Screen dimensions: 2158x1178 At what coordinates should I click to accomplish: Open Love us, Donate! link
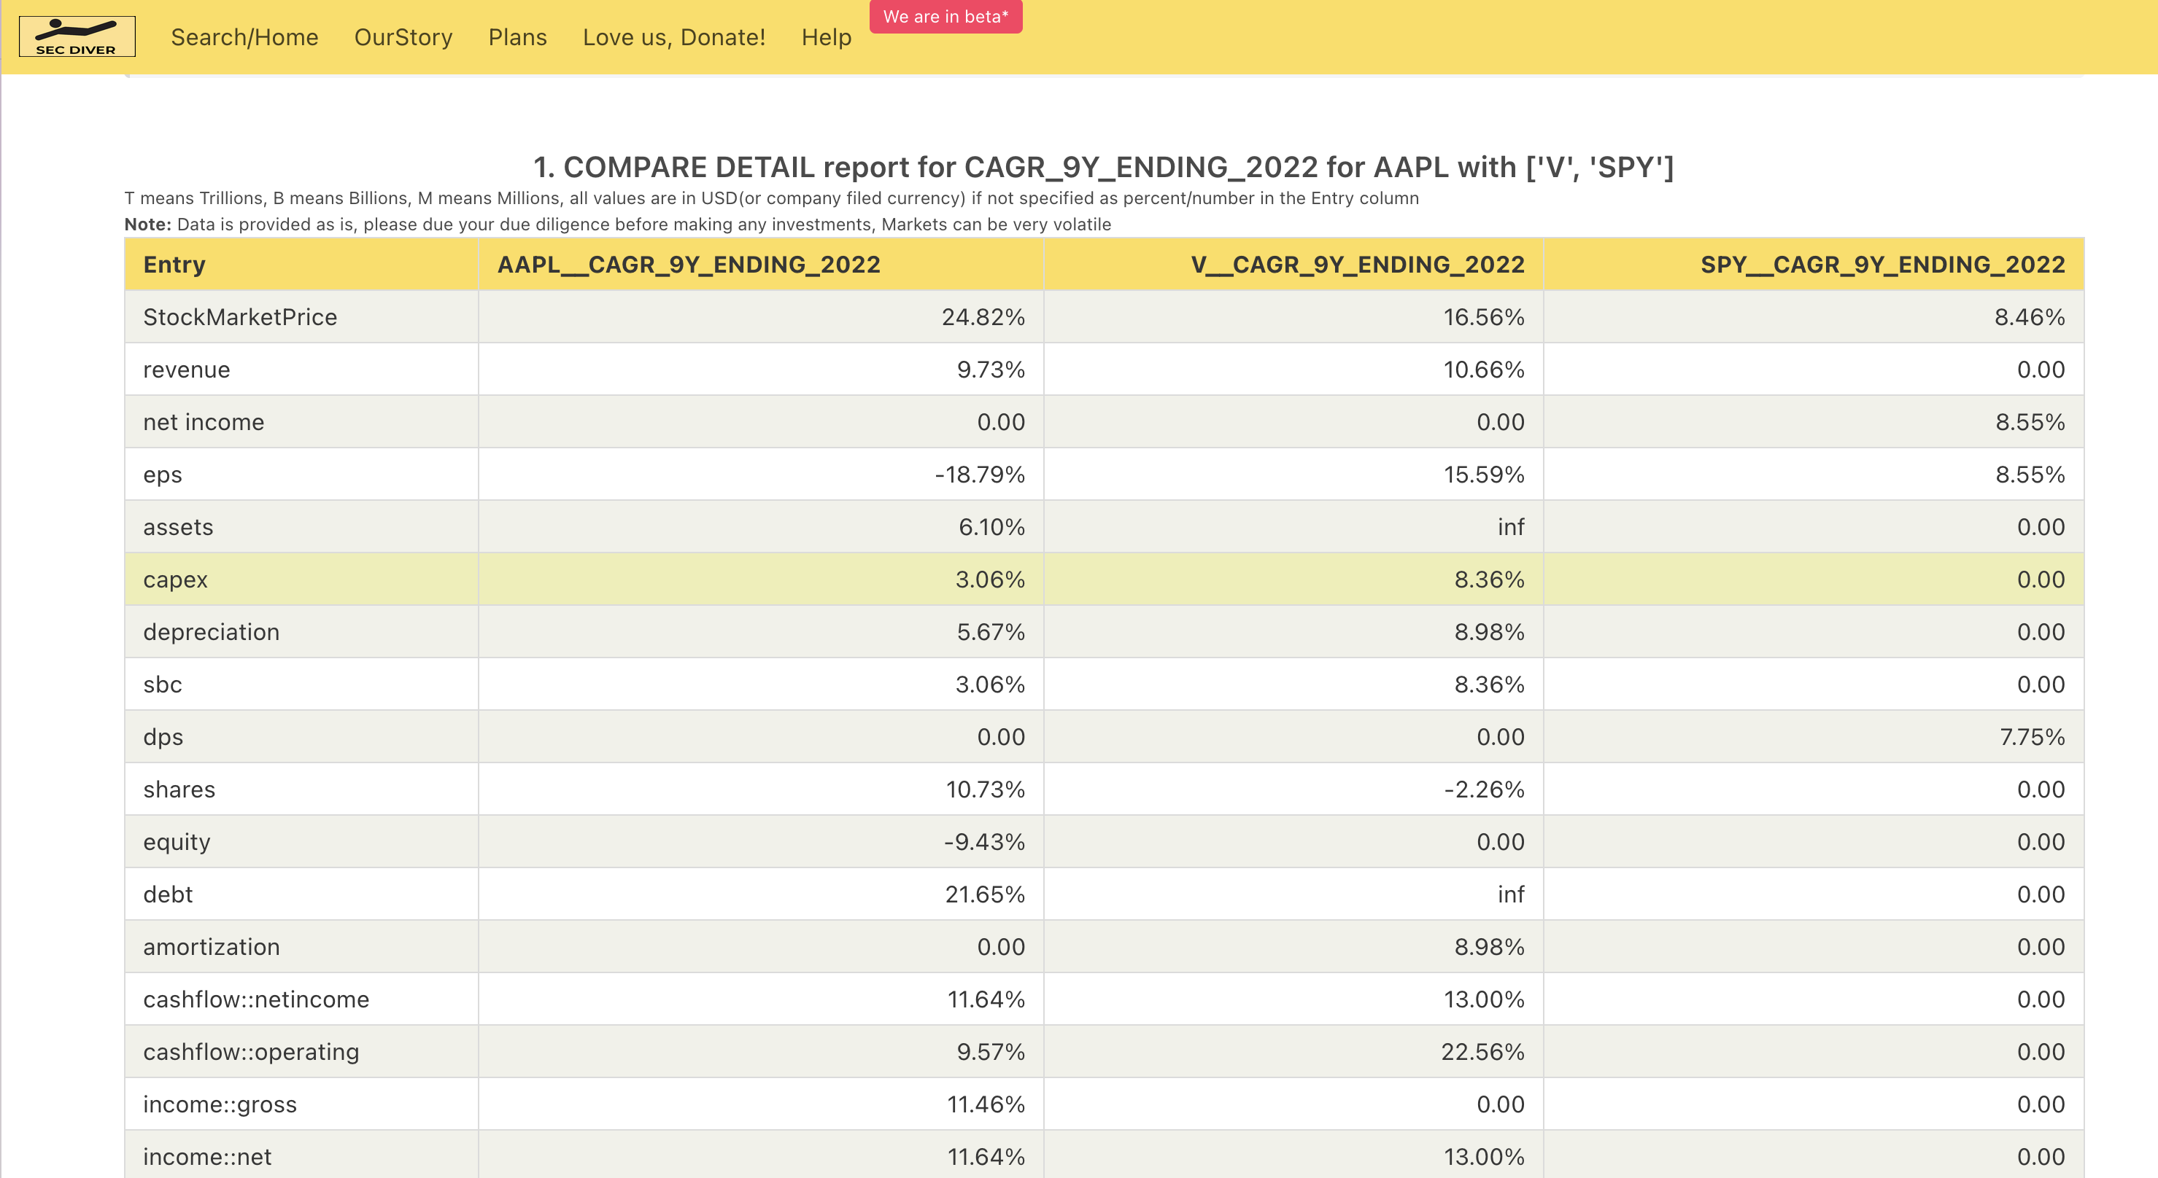coord(674,37)
